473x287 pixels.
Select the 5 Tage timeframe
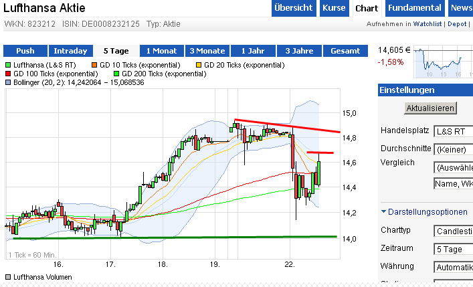click(x=116, y=51)
